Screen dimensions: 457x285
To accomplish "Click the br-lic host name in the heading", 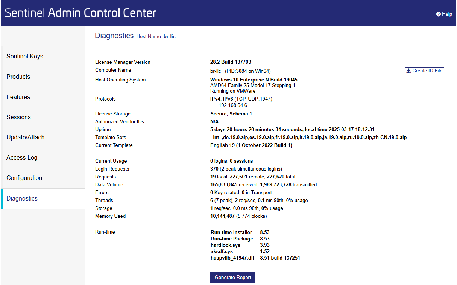I will click(x=170, y=37).
